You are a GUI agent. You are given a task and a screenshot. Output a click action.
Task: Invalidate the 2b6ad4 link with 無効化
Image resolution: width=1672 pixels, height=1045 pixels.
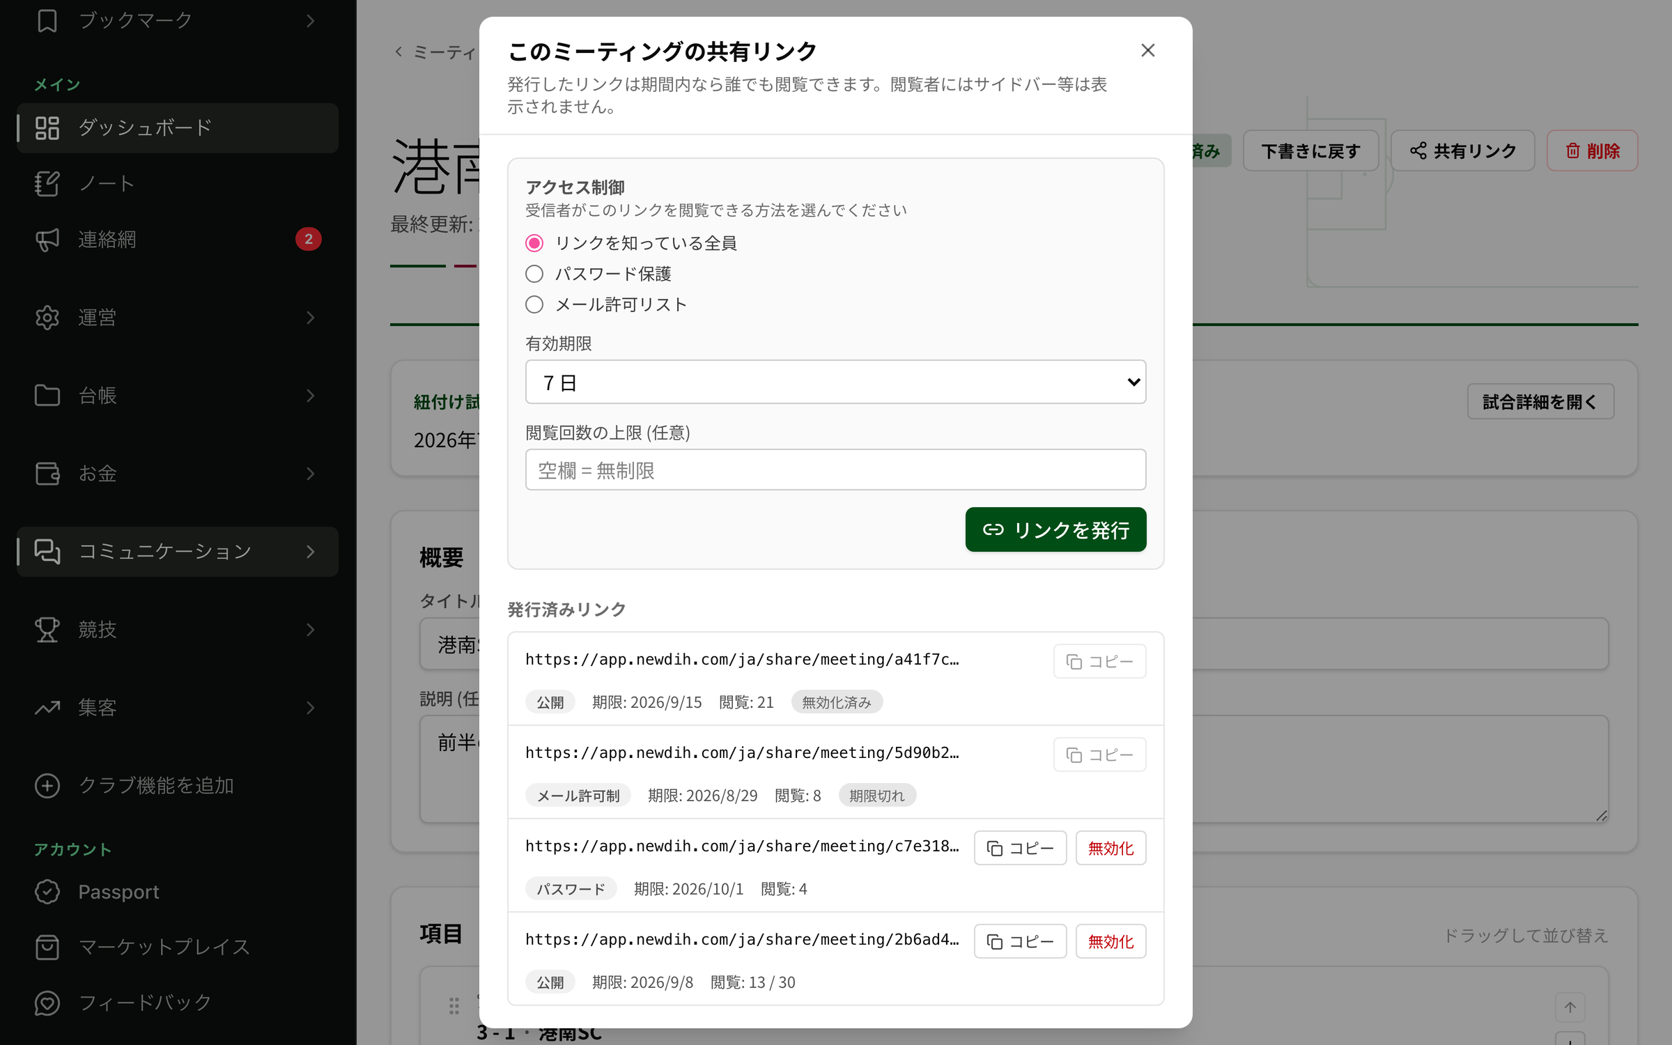pos(1110,941)
